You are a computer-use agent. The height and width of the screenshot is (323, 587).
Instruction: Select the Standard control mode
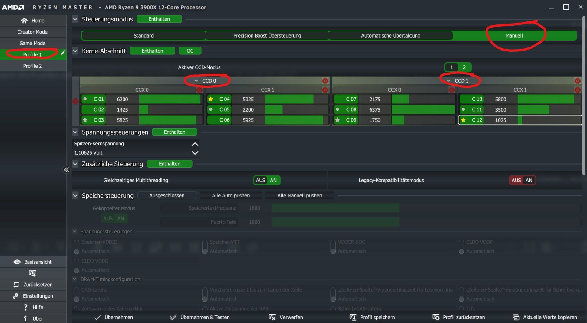click(x=143, y=36)
